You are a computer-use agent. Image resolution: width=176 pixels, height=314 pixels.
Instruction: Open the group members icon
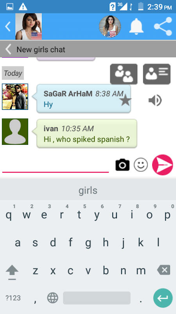[x=124, y=74]
